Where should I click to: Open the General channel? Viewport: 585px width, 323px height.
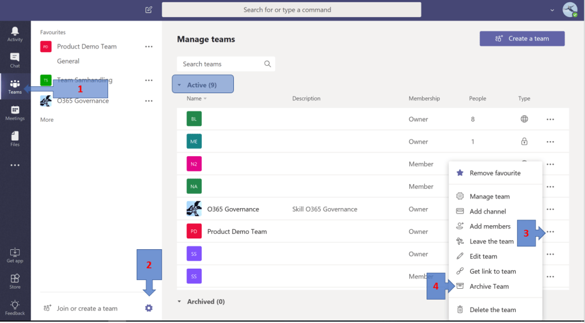click(x=68, y=61)
